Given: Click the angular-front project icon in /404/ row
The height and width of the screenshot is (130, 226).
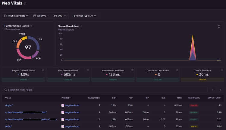Looking at the screenshot, I should pos(63,126).
